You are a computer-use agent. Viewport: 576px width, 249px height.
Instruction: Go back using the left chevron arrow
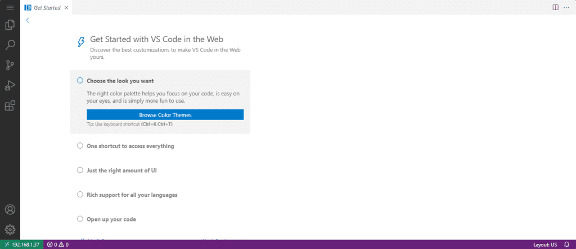28,20
